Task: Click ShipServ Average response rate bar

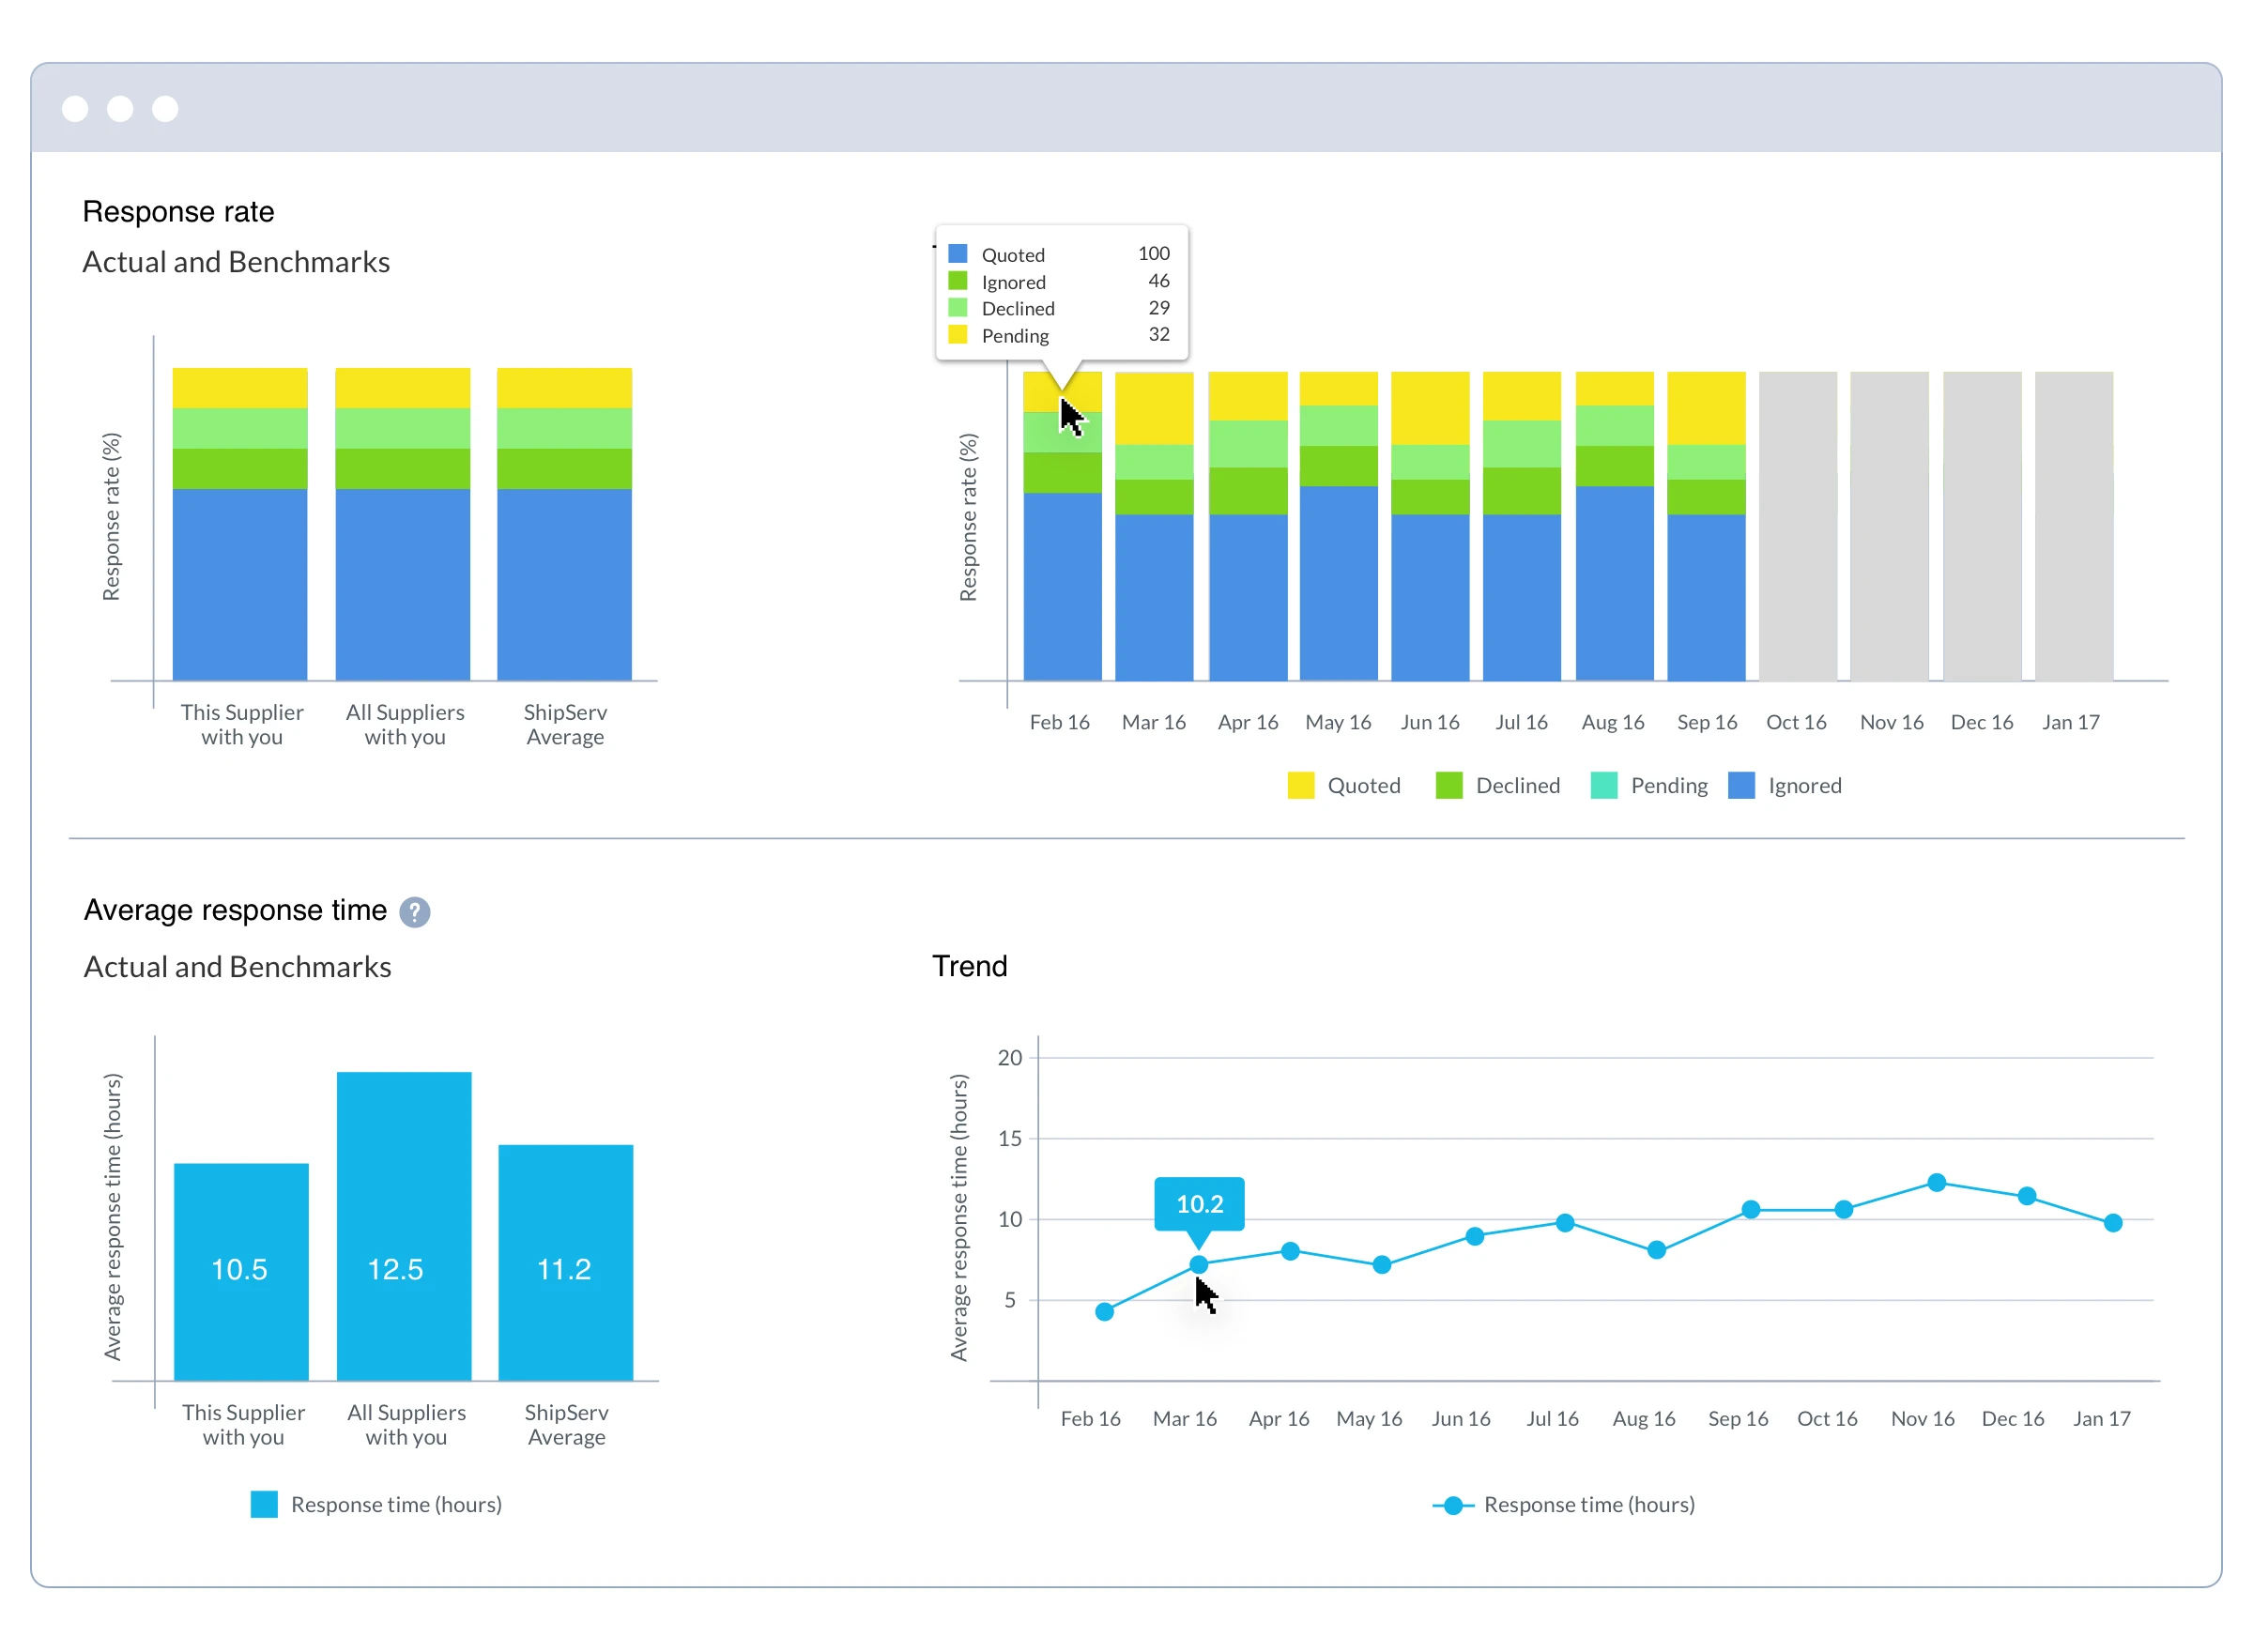Action: point(565,524)
